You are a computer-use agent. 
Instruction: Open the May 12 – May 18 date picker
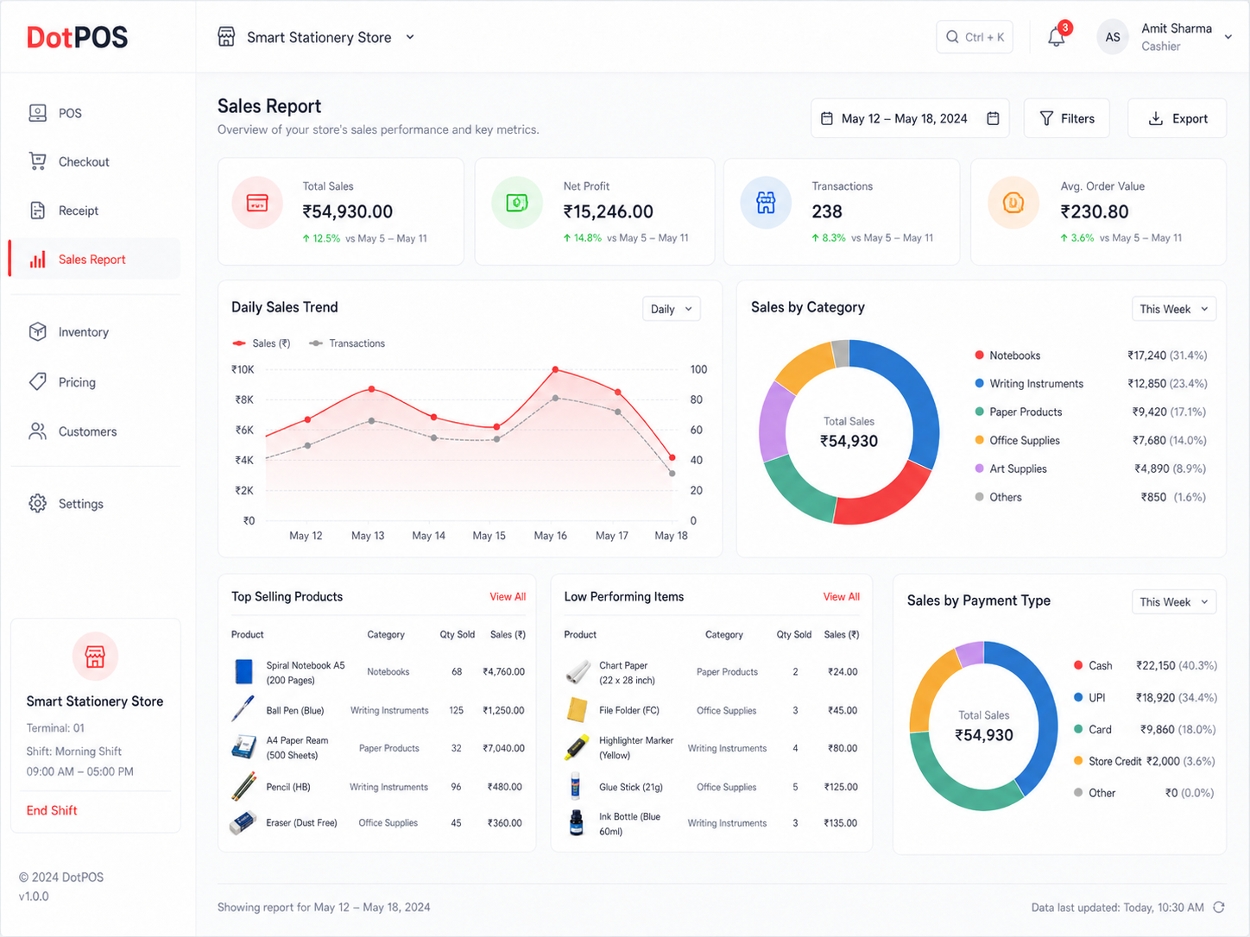tap(910, 118)
